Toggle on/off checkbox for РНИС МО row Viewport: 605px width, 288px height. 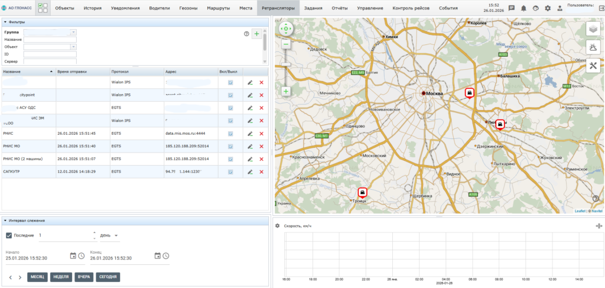point(230,145)
